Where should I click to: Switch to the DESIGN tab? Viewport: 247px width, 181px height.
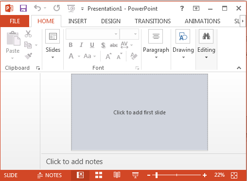click(x=111, y=21)
